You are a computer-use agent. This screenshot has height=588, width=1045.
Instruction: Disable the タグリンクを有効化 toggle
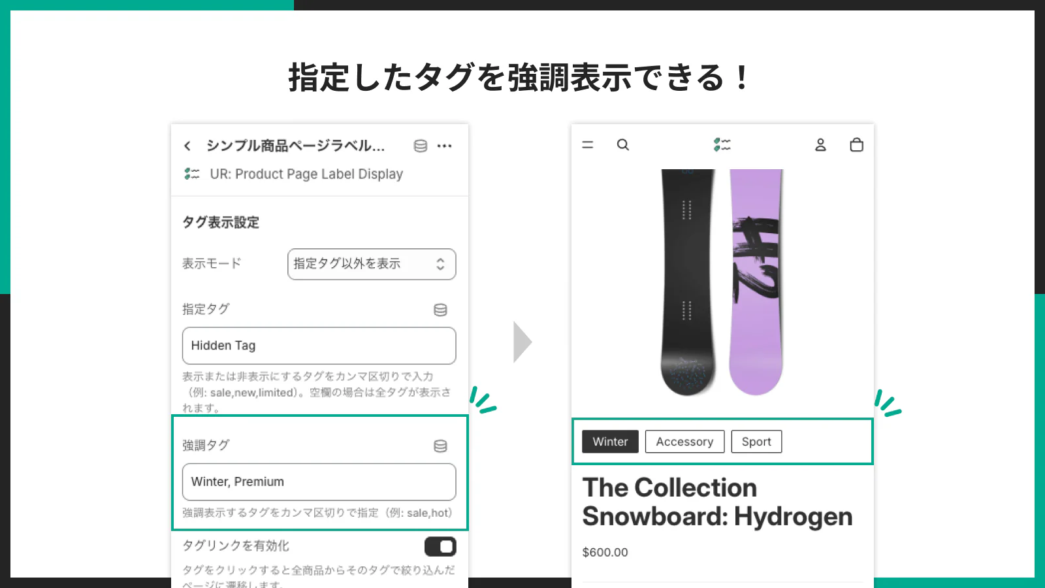[x=441, y=546]
